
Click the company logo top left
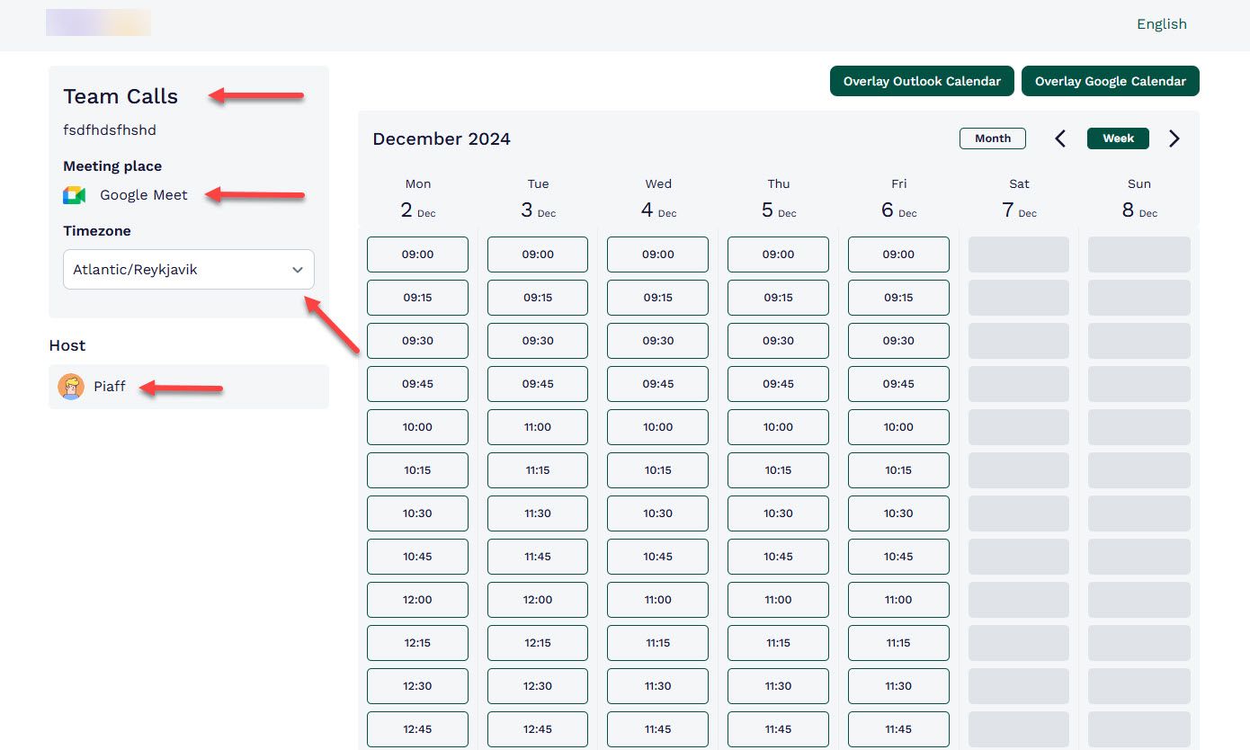tap(99, 22)
